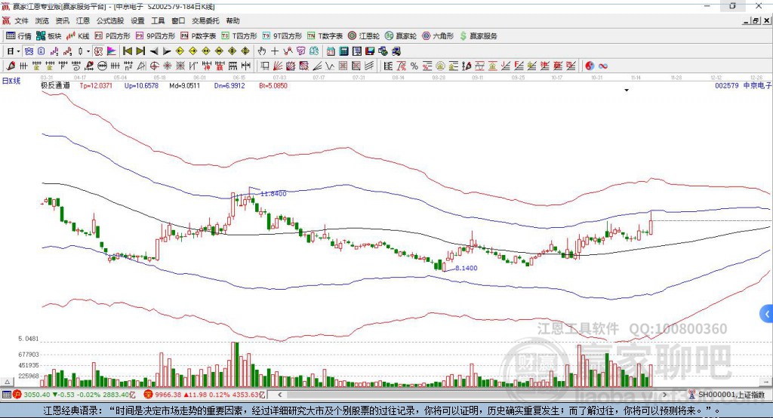Open the T数字表 tool
The height and width of the screenshot is (418, 773).
325,36
